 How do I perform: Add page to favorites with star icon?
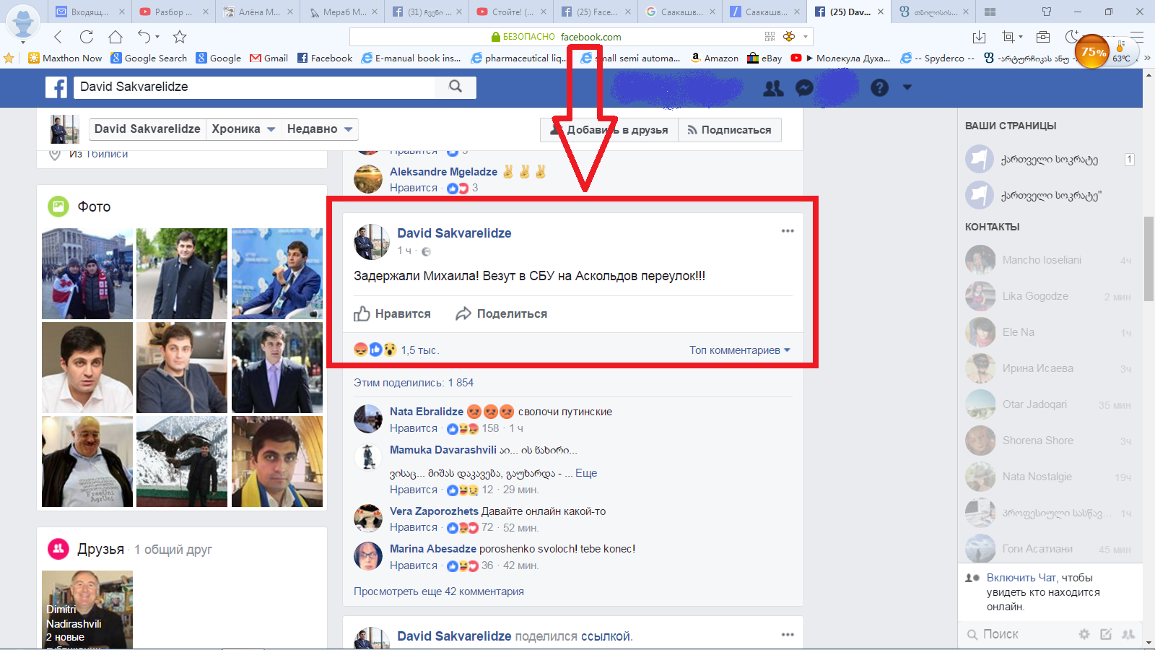180,37
